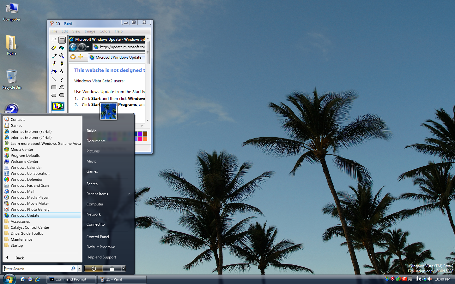Open the Image menu in Paint
Viewport: 455px width, 284px height.
tap(90, 31)
